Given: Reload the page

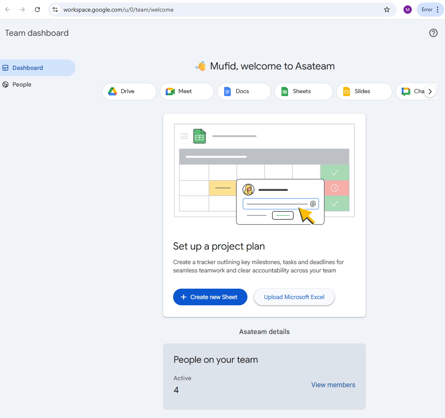Looking at the screenshot, I should [x=37, y=10].
